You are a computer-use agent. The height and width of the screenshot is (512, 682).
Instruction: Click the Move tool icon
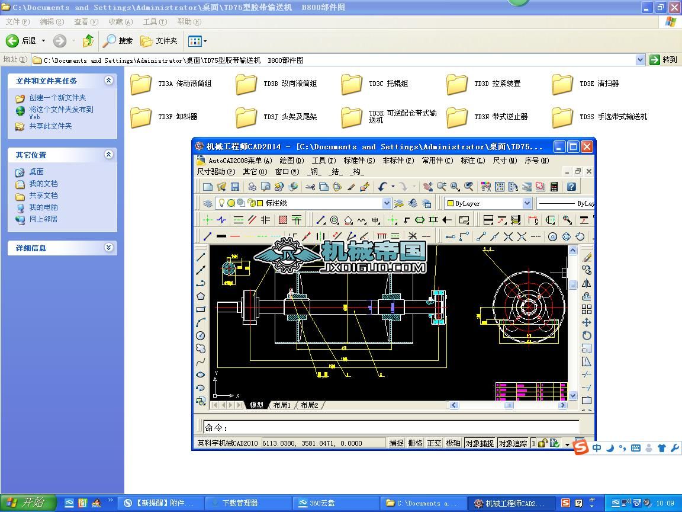[x=587, y=322]
